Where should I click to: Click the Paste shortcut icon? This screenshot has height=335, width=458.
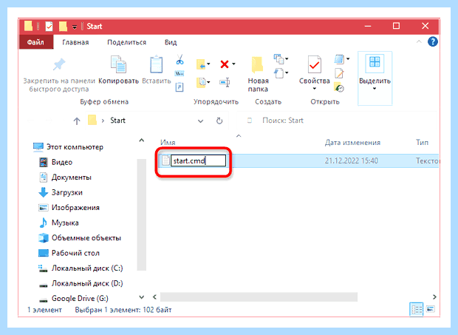180,87
